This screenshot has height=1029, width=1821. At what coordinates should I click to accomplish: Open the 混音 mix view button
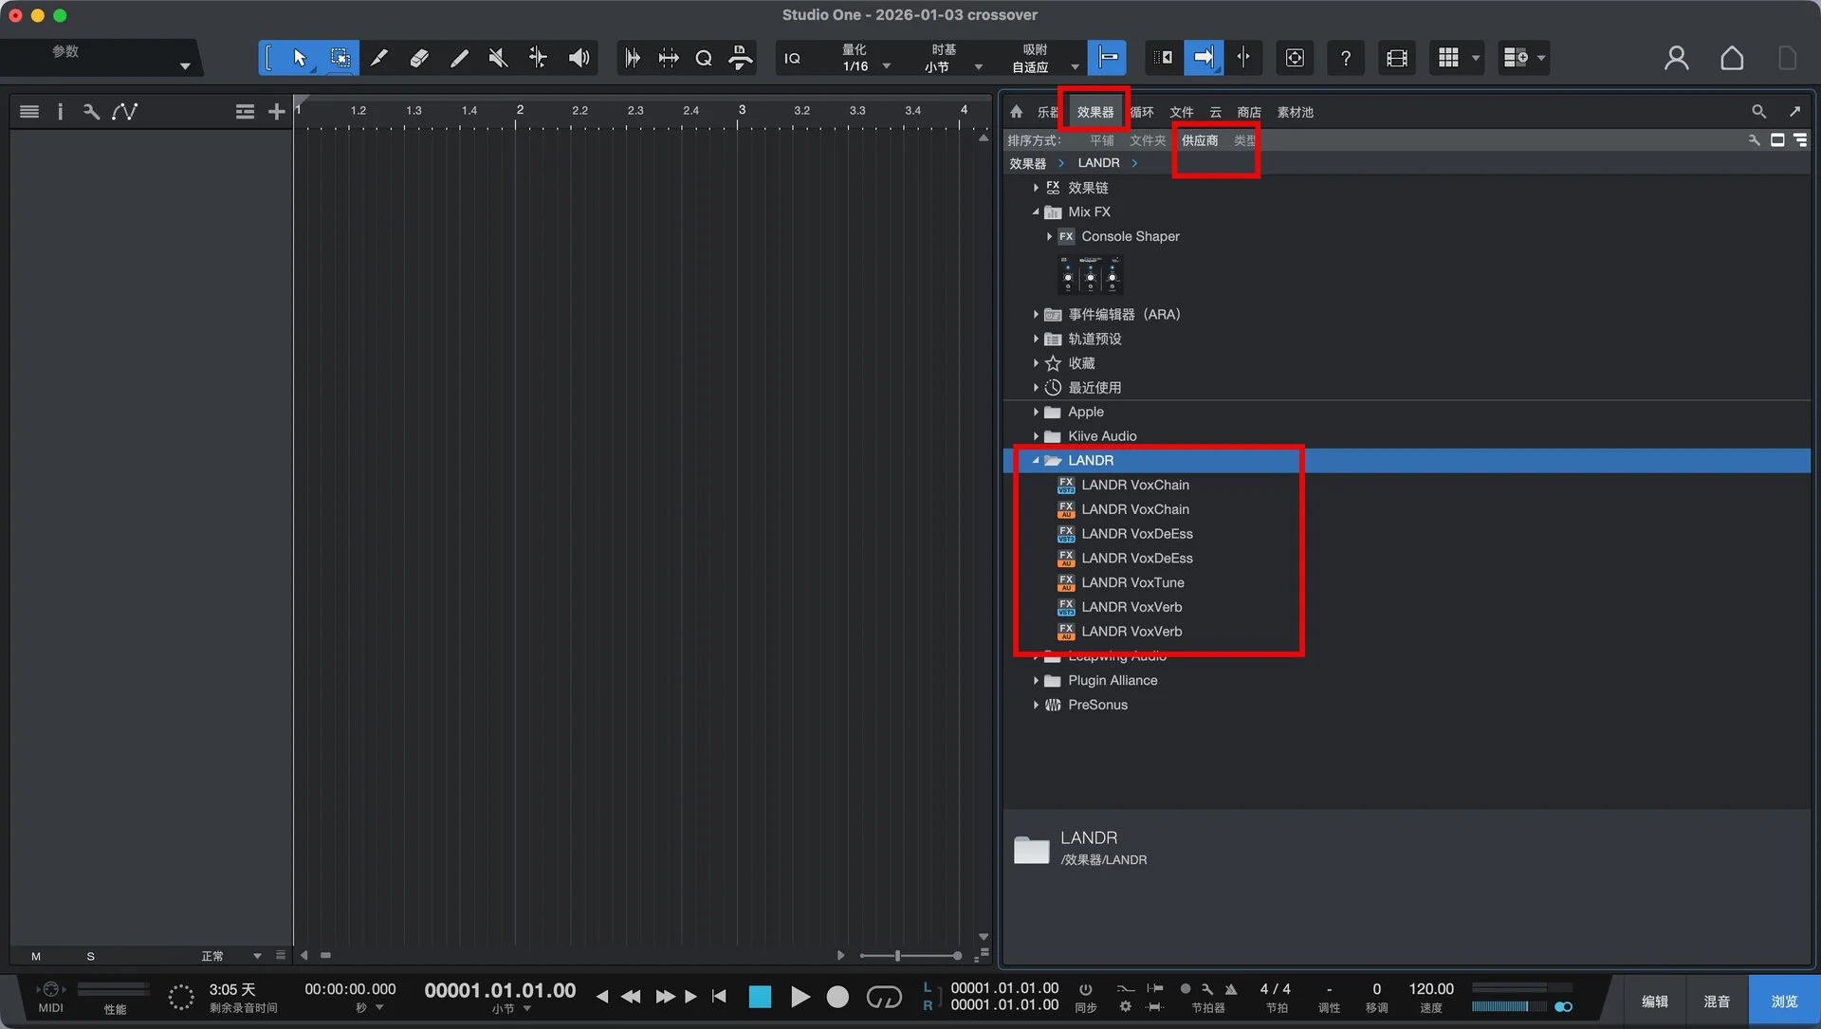click(1716, 1001)
